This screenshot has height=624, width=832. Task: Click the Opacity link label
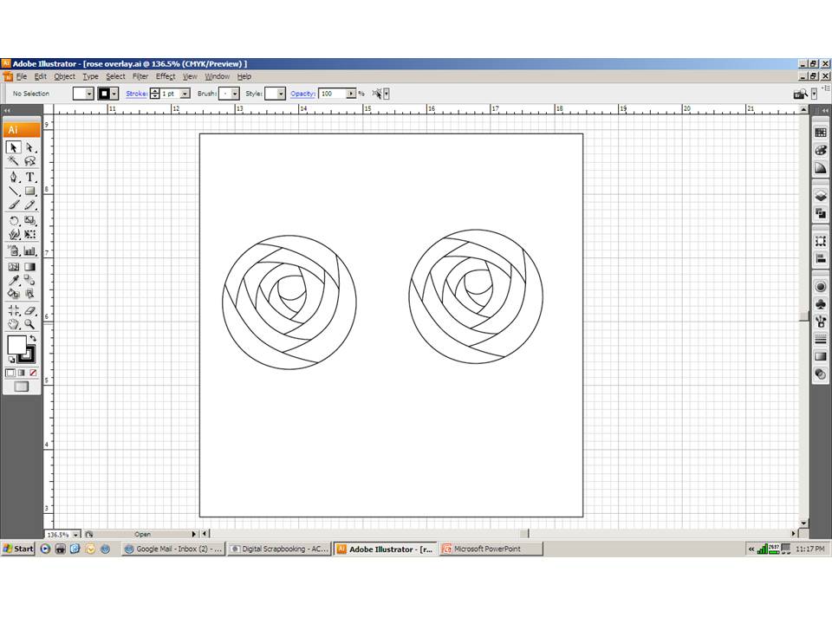303,94
